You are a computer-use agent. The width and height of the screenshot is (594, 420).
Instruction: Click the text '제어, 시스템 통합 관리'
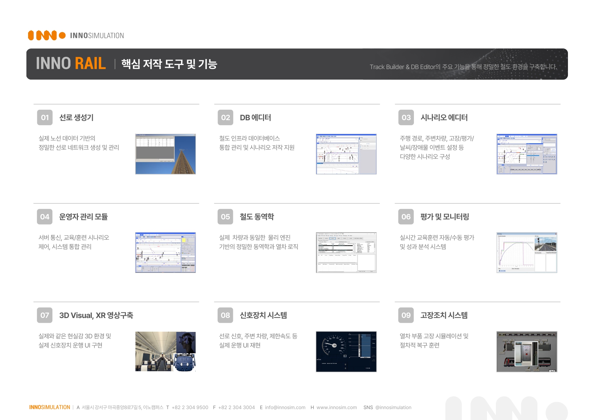(65, 247)
